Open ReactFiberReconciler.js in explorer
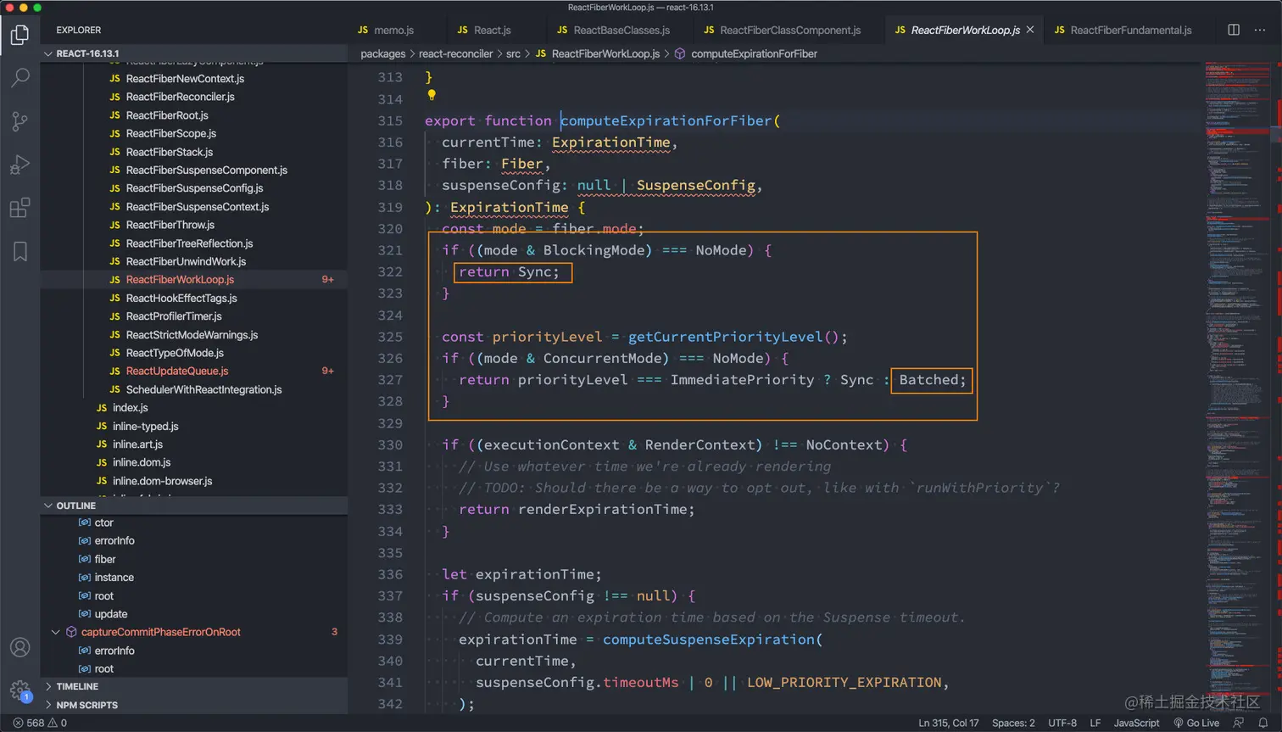 [x=180, y=97]
